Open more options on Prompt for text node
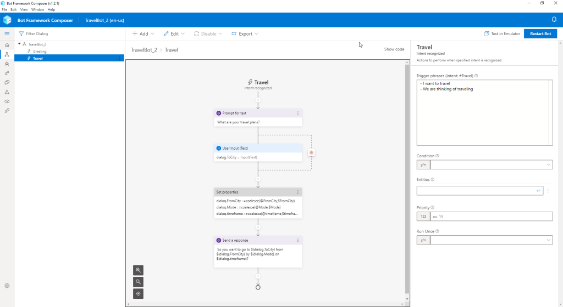Image resolution: width=563 pixels, height=307 pixels. [297, 113]
